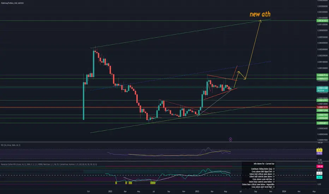Click the 2023 label on time axis
This screenshot has height=194, width=329.
coord(197,191)
